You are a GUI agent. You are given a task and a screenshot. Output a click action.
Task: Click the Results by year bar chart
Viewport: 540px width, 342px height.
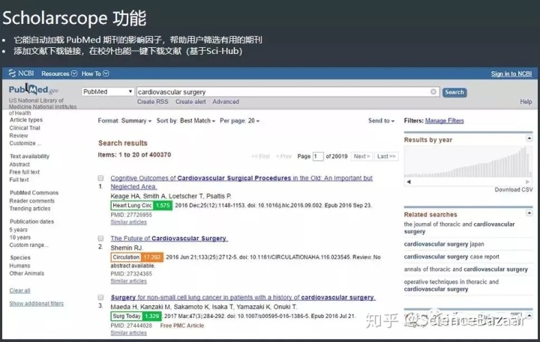click(x=468, y=162)
